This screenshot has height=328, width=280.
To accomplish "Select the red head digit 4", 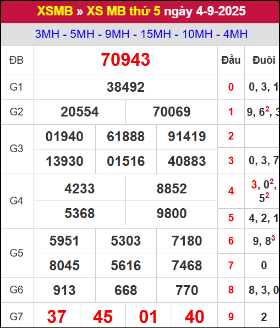I will (x=231, y=191).
